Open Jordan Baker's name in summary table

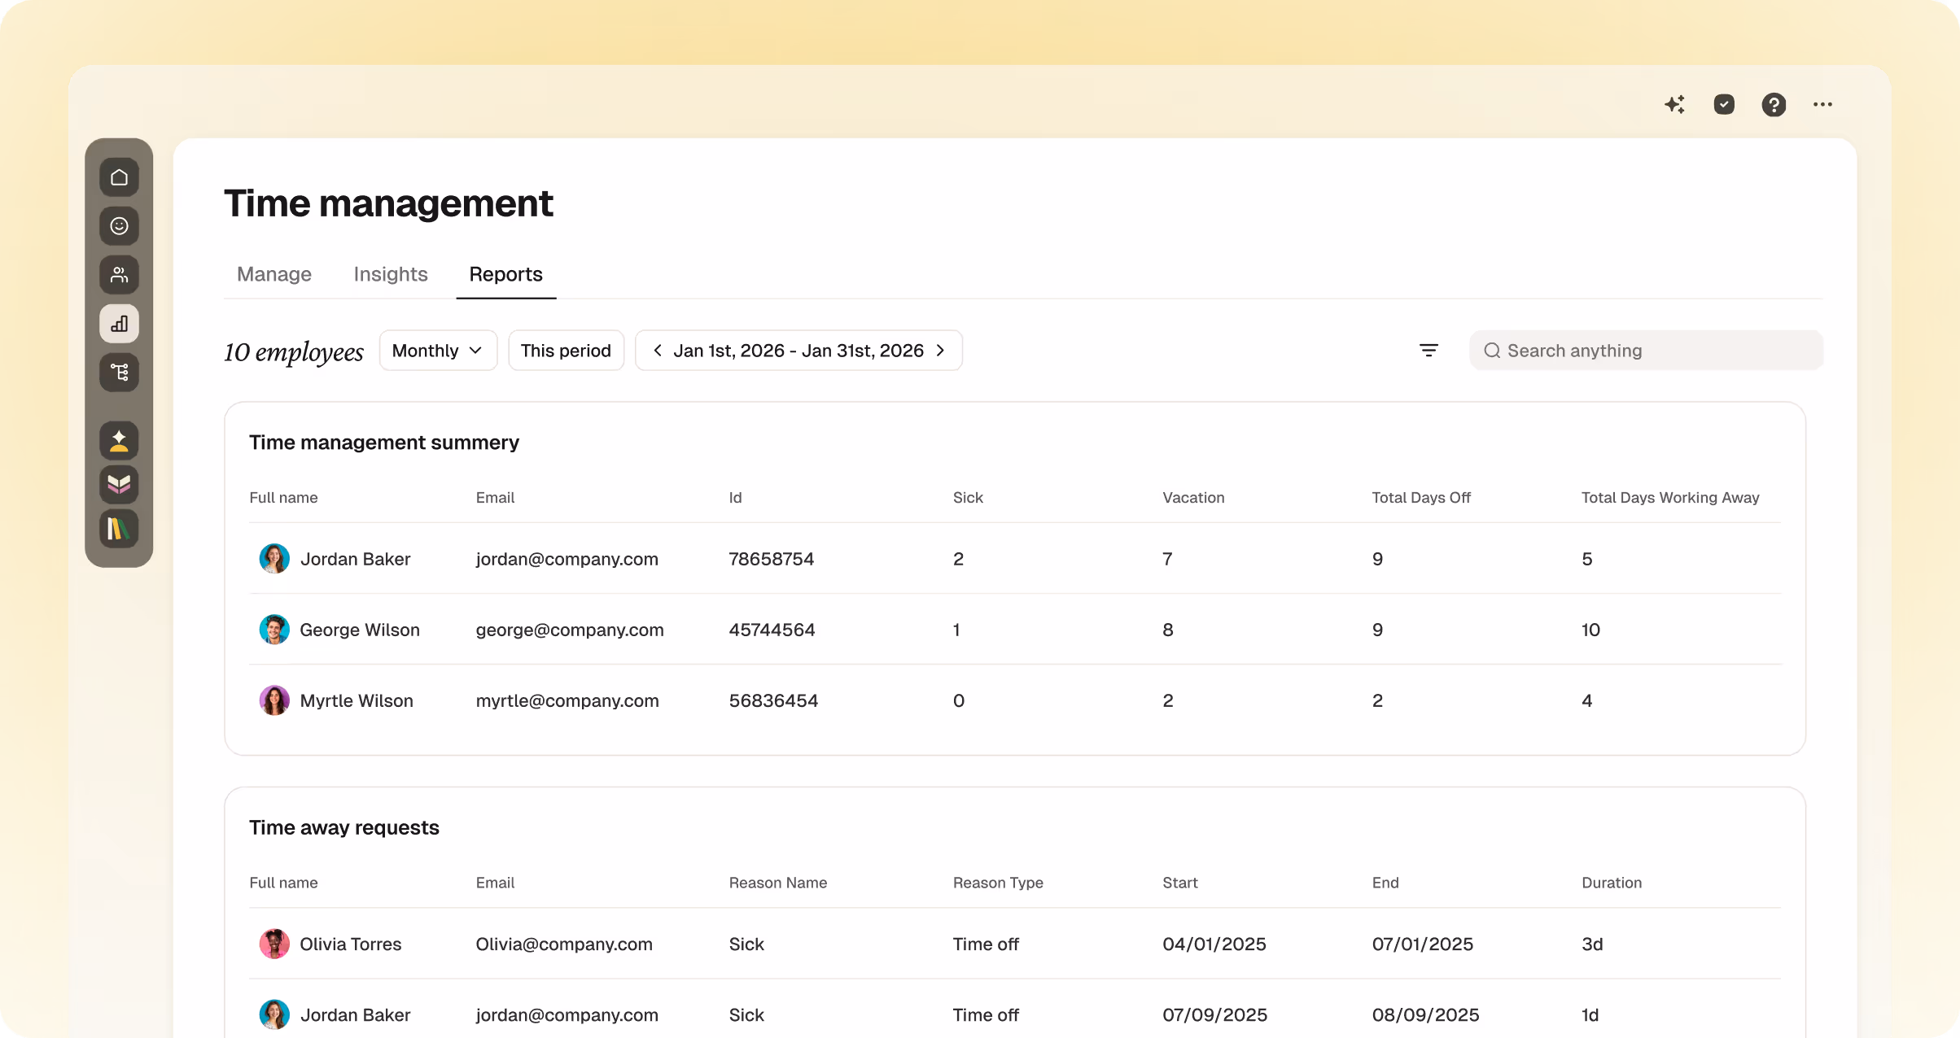tap(355, 559)
